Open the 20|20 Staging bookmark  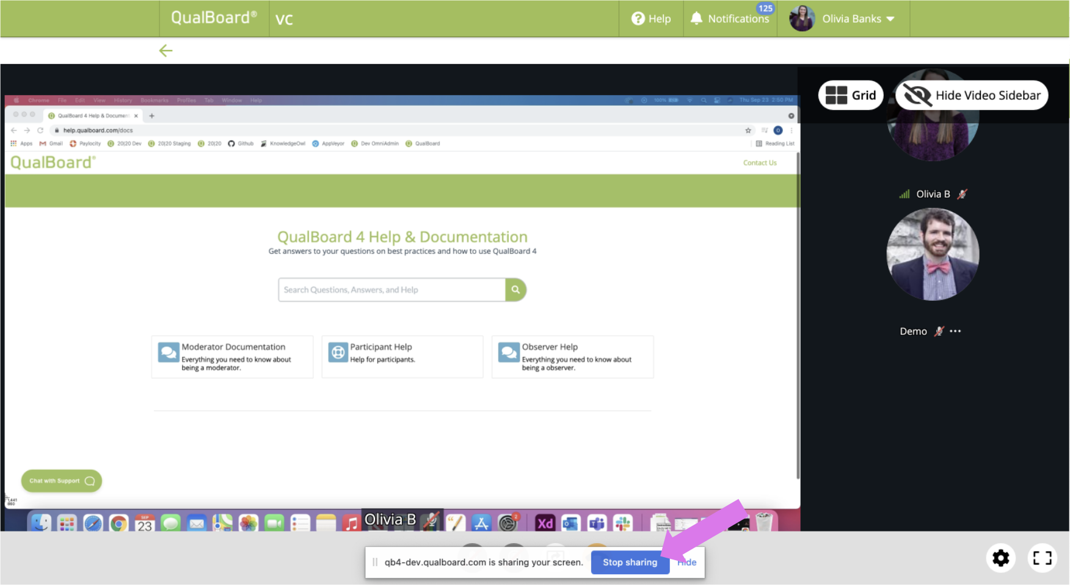click(169, 143)
